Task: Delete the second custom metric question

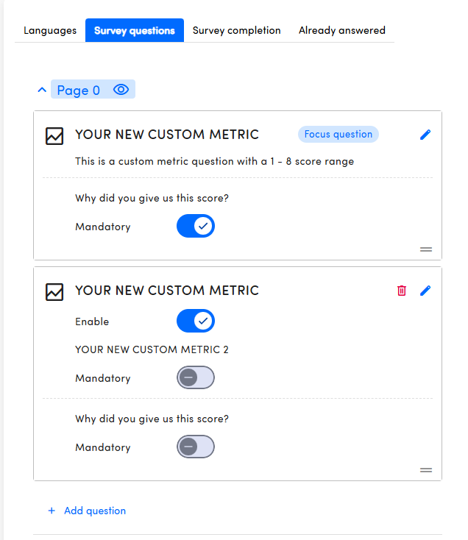Action: coord(401,291)
